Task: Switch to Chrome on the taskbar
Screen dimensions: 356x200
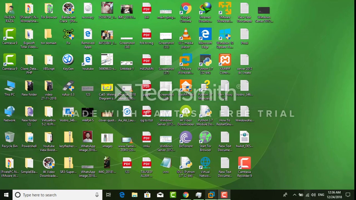Action: pyautogui.click(x=186, y=195)
